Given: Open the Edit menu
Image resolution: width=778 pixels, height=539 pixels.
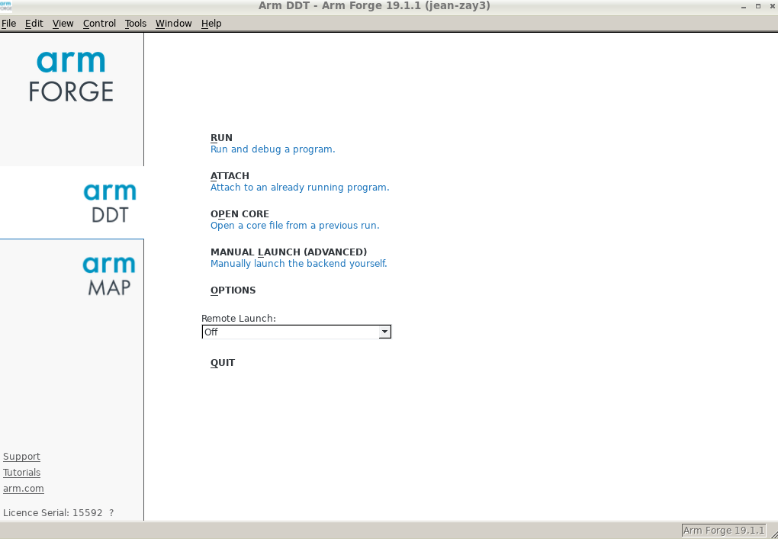Looking at the screenshot, I should click(34, 24).
